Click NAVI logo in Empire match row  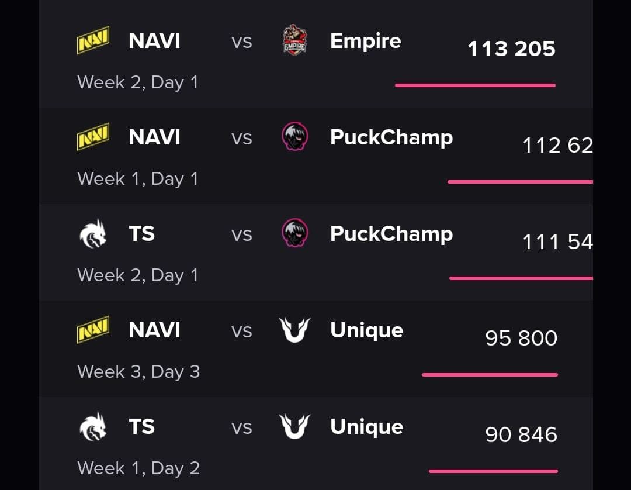[x=93, y=40]
